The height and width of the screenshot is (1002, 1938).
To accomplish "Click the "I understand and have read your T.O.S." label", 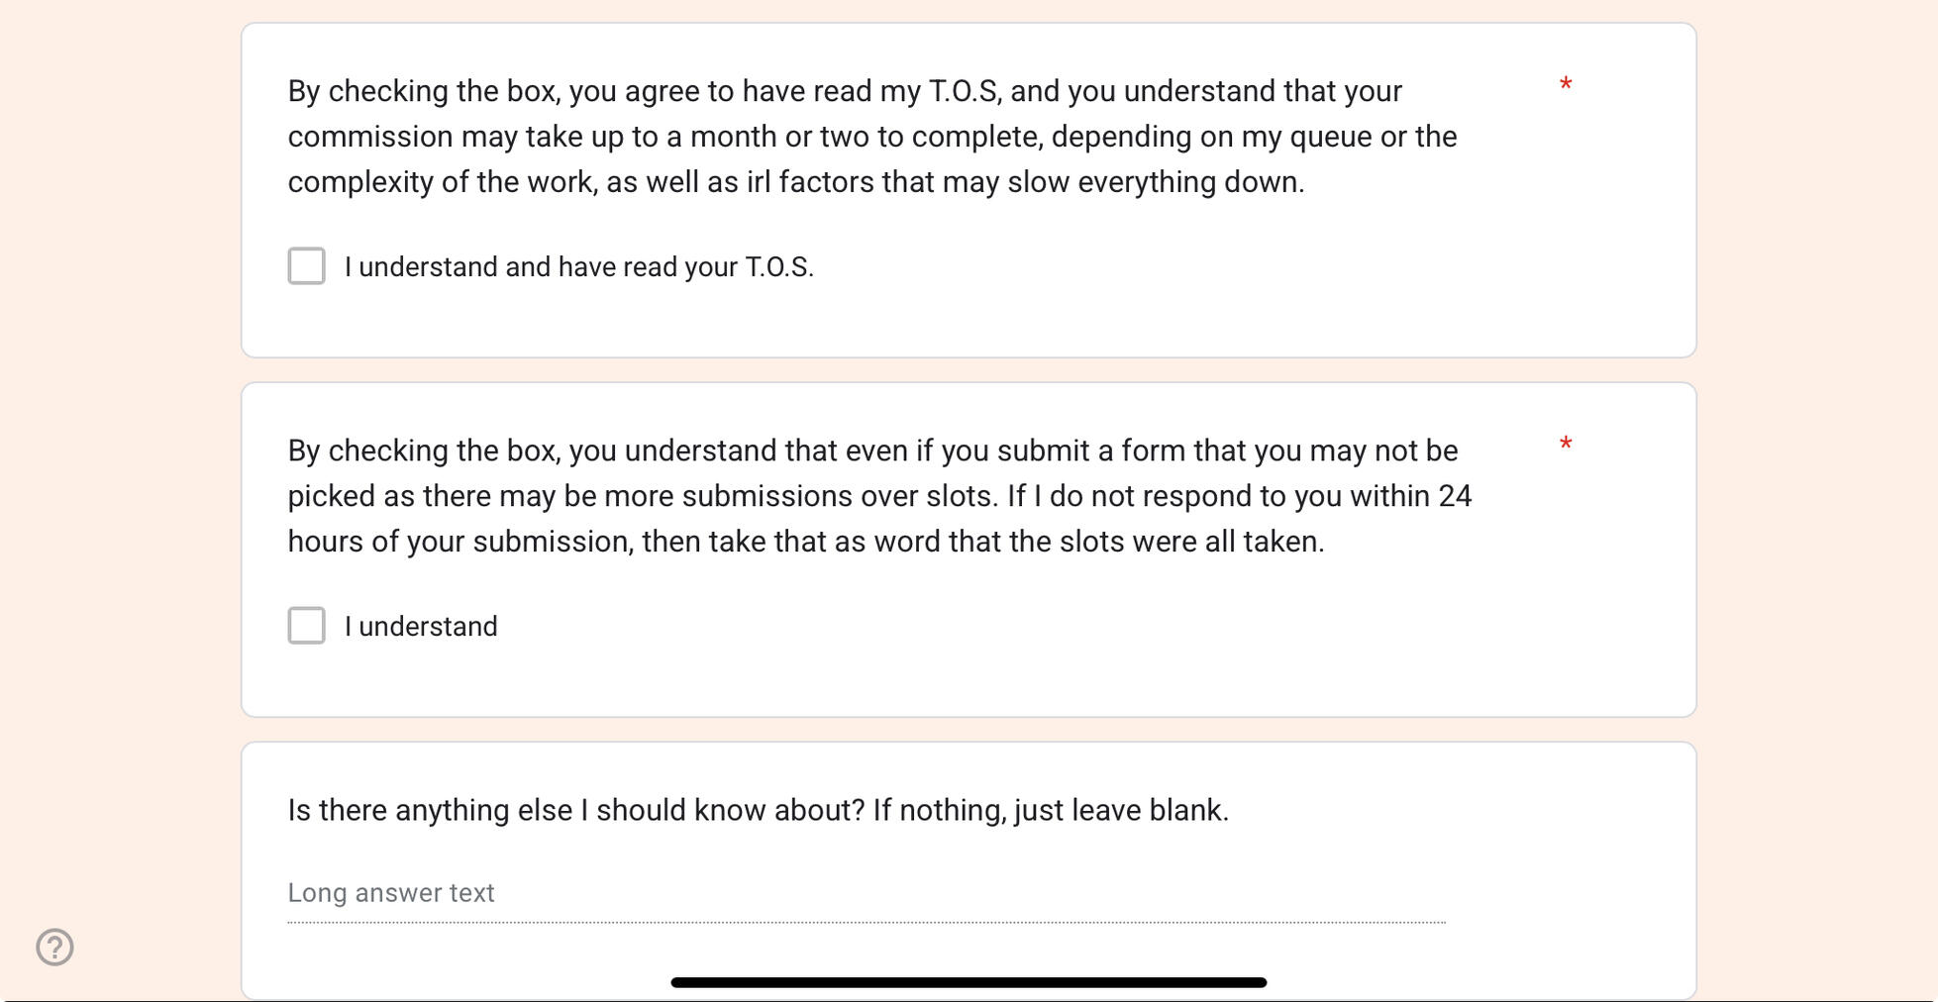I will (x=579, y=267).
